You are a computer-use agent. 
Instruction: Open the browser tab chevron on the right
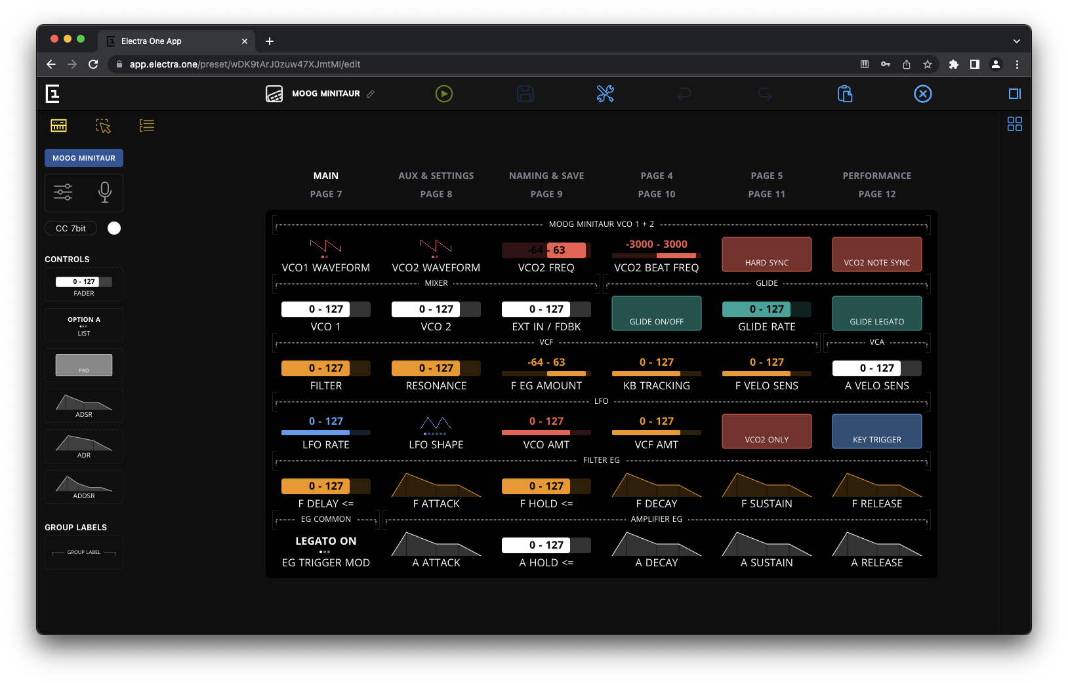1017,41
